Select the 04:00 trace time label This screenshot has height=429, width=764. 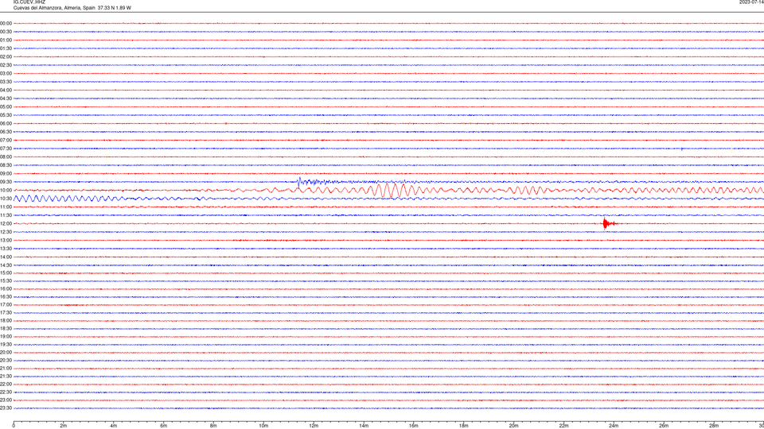[6, 90]
